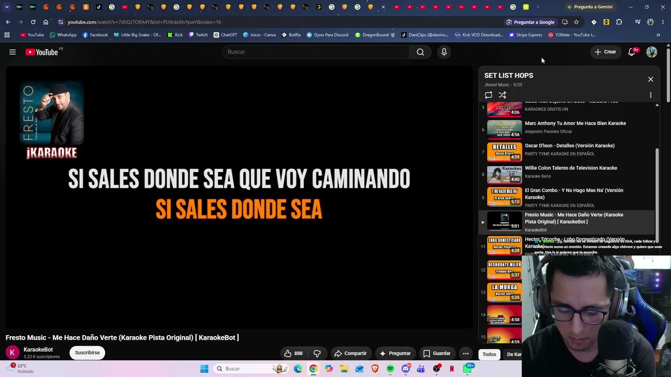This screenshot has width=671, height=377.
Task: Subscribe to KaraokeBot channel
Action: [87, 353]
